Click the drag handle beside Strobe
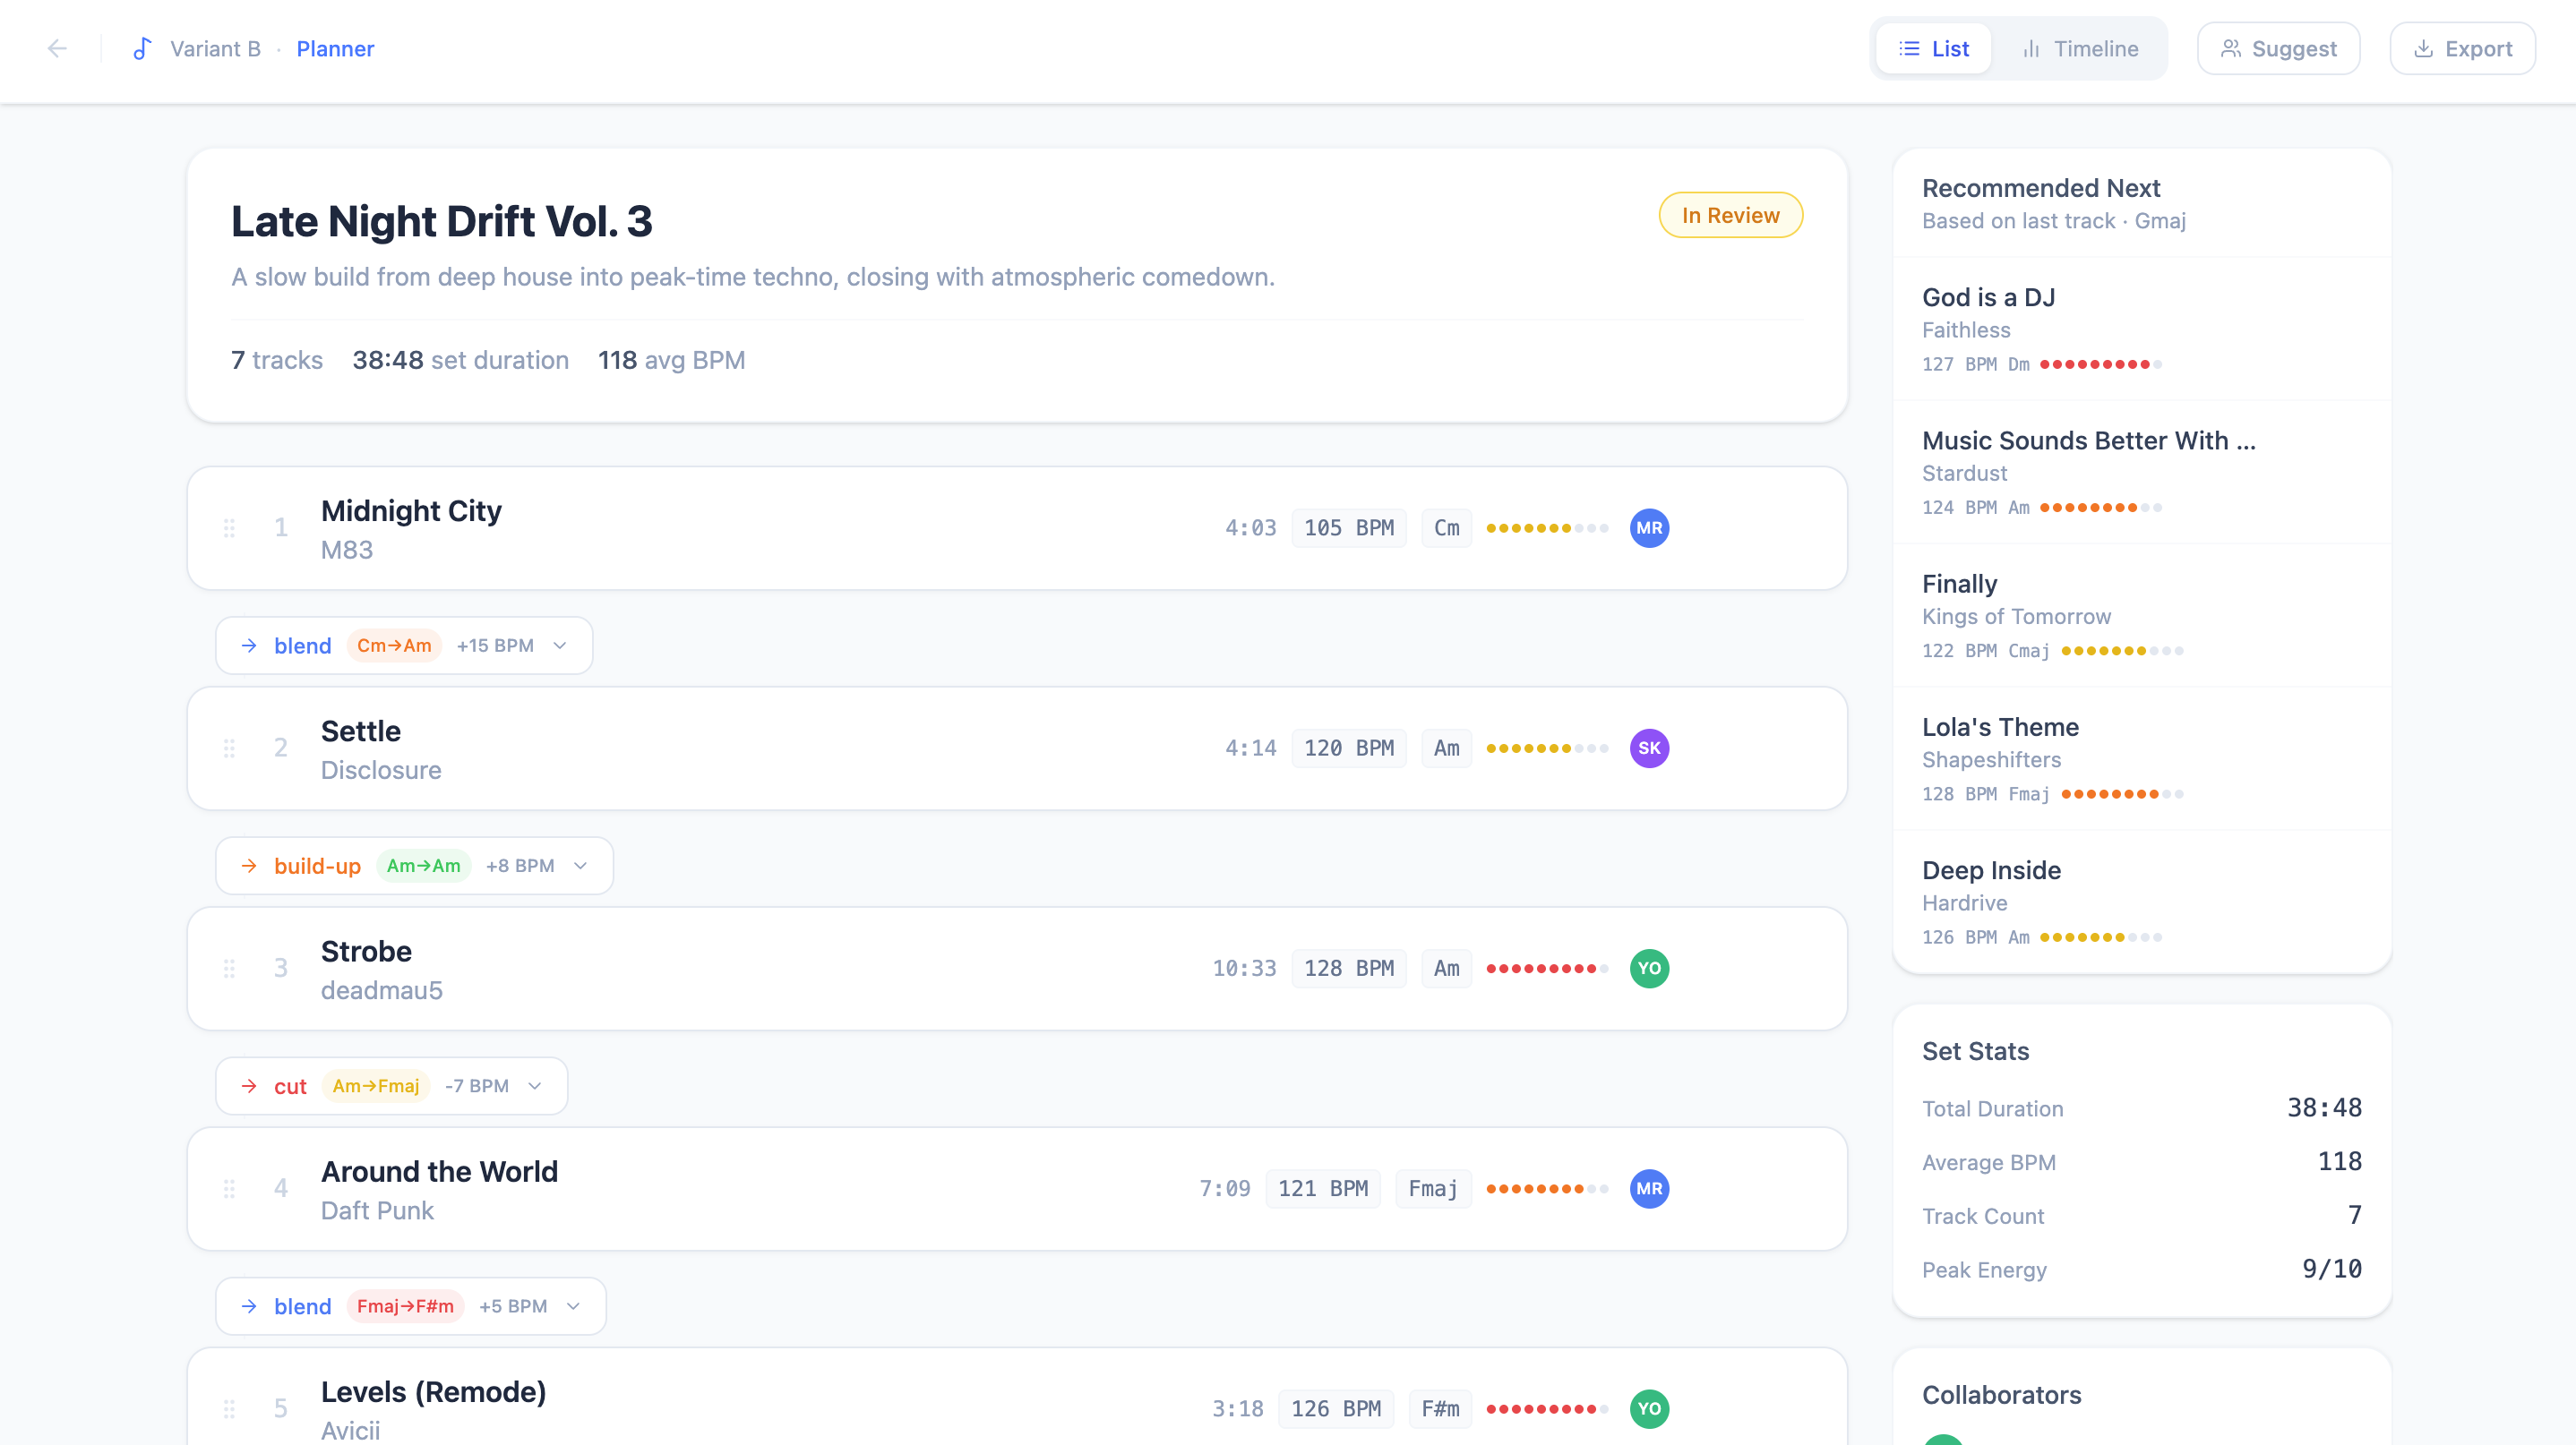The height and width of the screenshot is (1445, 2576). 229,969
